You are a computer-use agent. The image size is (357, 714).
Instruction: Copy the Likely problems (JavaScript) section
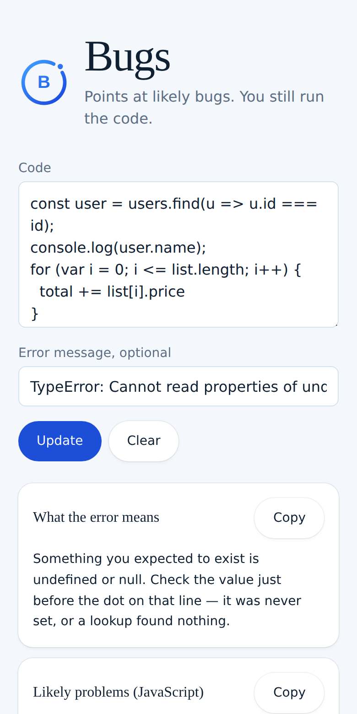click(x=289, y=692)
